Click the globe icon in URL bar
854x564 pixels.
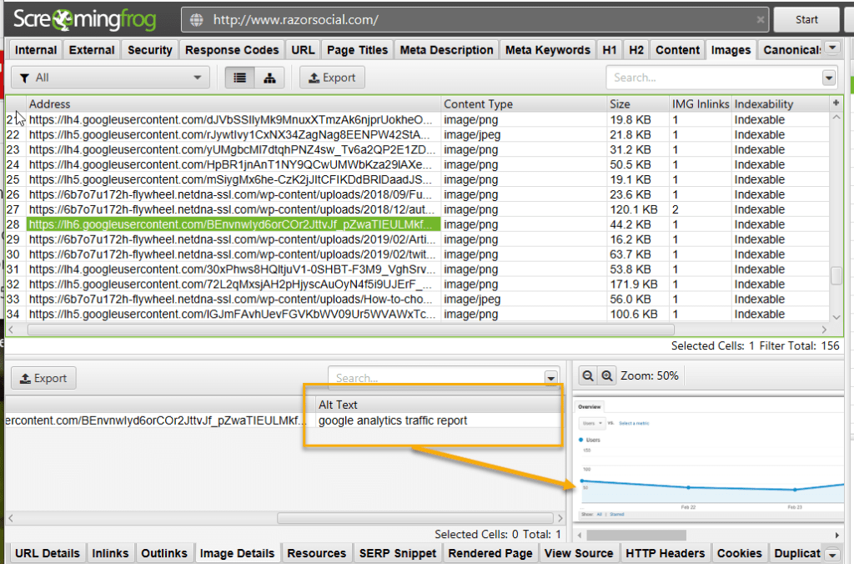pyautogui.click(x=195, y=19)
